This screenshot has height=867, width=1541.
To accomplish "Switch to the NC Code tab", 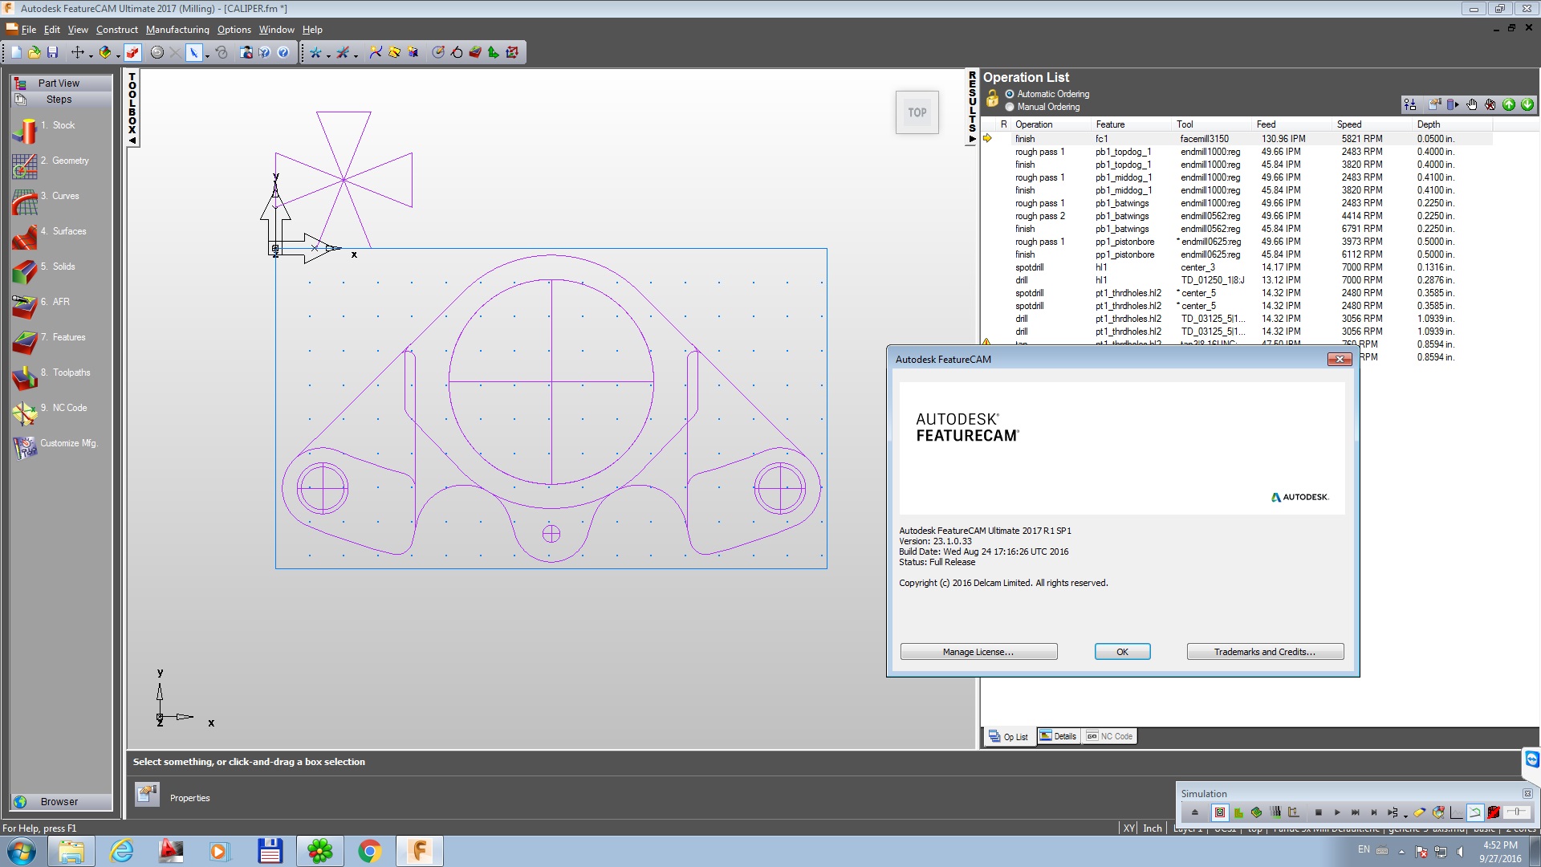I will [x=1109, y=736].
